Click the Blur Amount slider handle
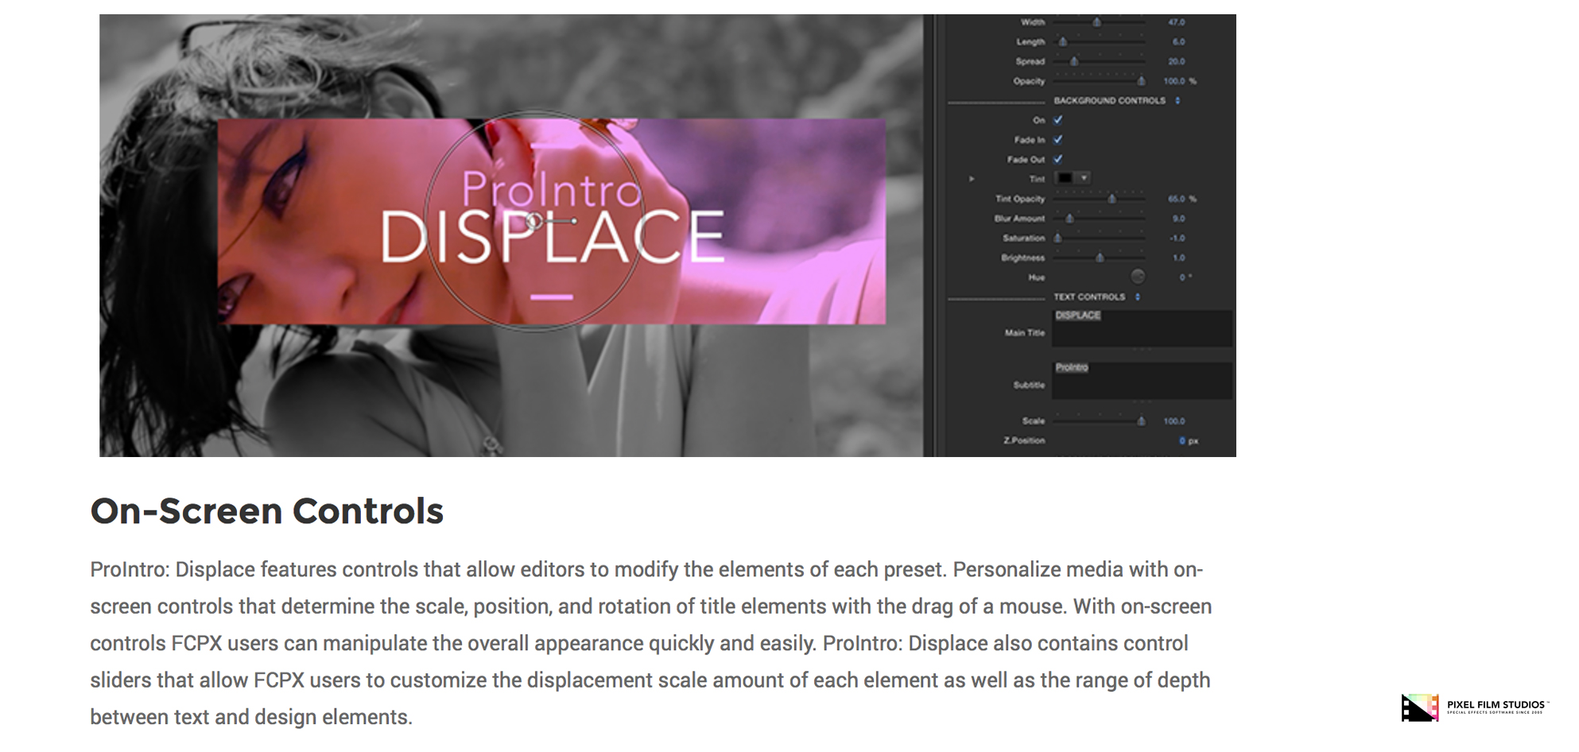The image size is (1579, 752). coord(1069,219)
